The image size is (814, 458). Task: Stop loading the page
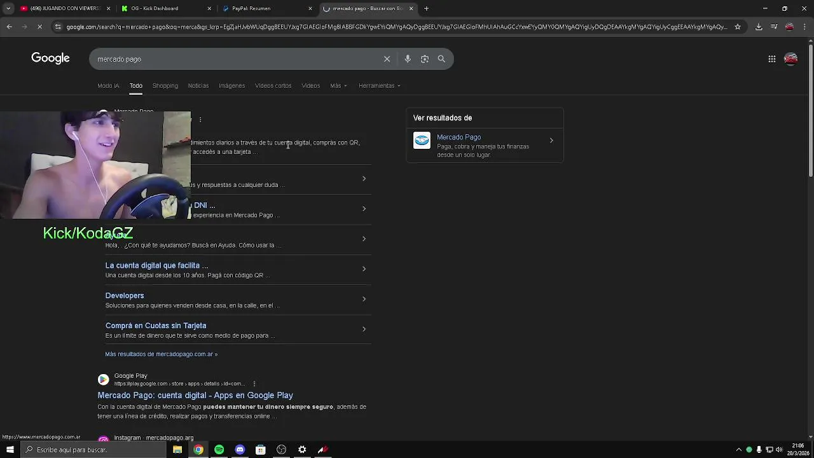39,27
